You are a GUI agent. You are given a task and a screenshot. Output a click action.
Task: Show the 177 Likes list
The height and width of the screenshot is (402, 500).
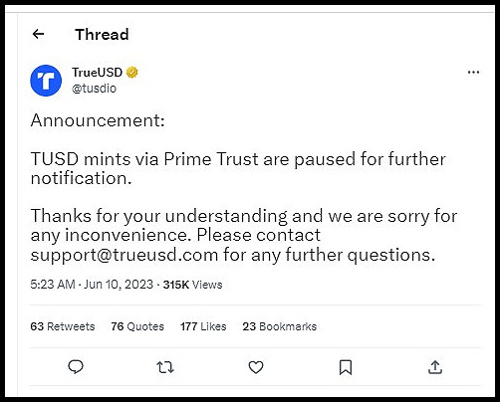203,326
